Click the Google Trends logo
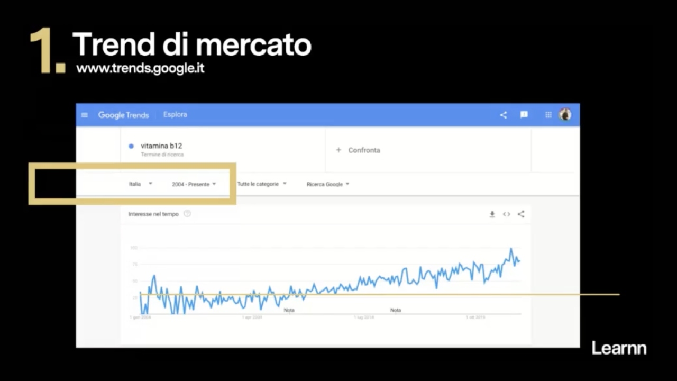 (123, 114)
